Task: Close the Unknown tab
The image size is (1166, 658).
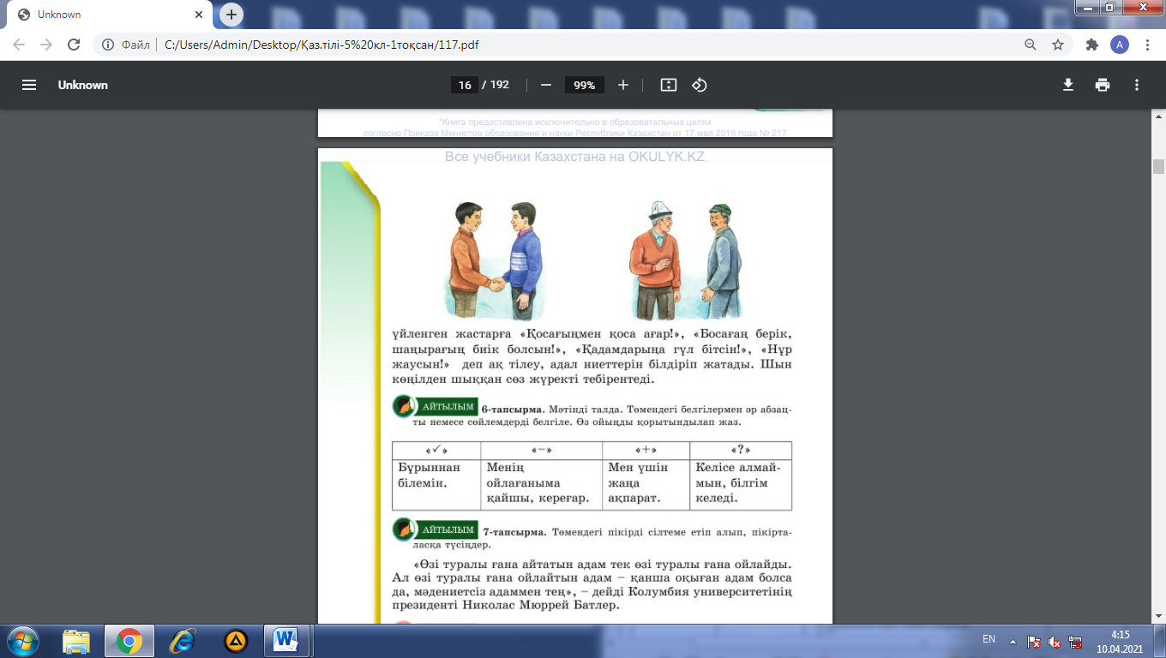Action: 200,15
